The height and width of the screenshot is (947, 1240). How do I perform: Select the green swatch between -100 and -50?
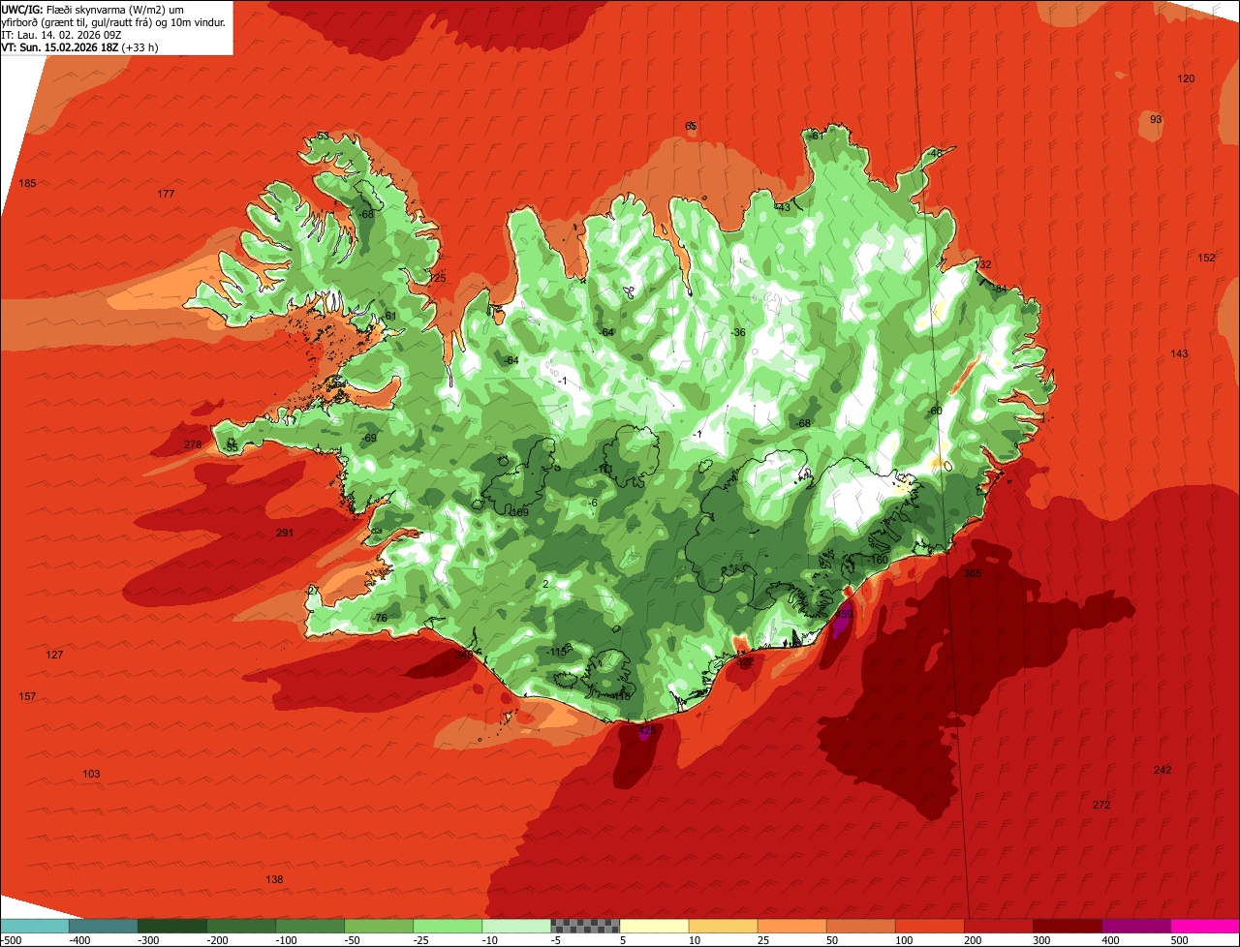pos(310,926)
